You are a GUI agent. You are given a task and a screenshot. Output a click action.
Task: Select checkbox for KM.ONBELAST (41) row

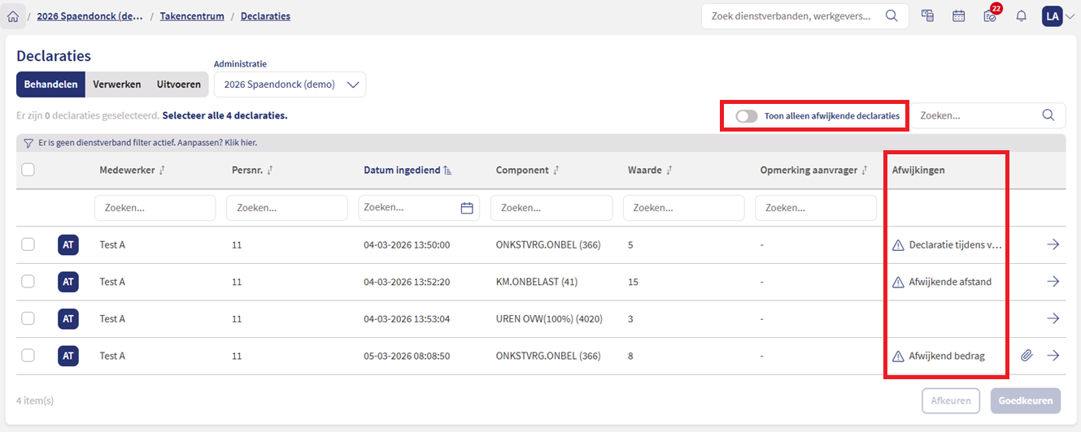click(x=28, y=282)
